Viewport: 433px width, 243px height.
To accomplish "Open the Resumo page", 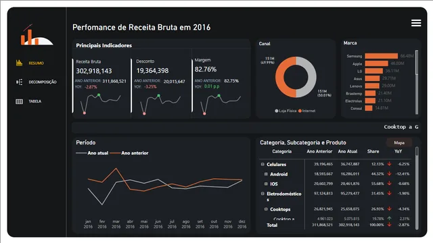I will (36, 63).
